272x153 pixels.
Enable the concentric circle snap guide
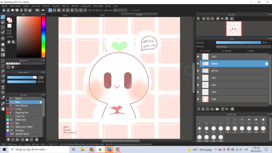[x=72, y=10]
